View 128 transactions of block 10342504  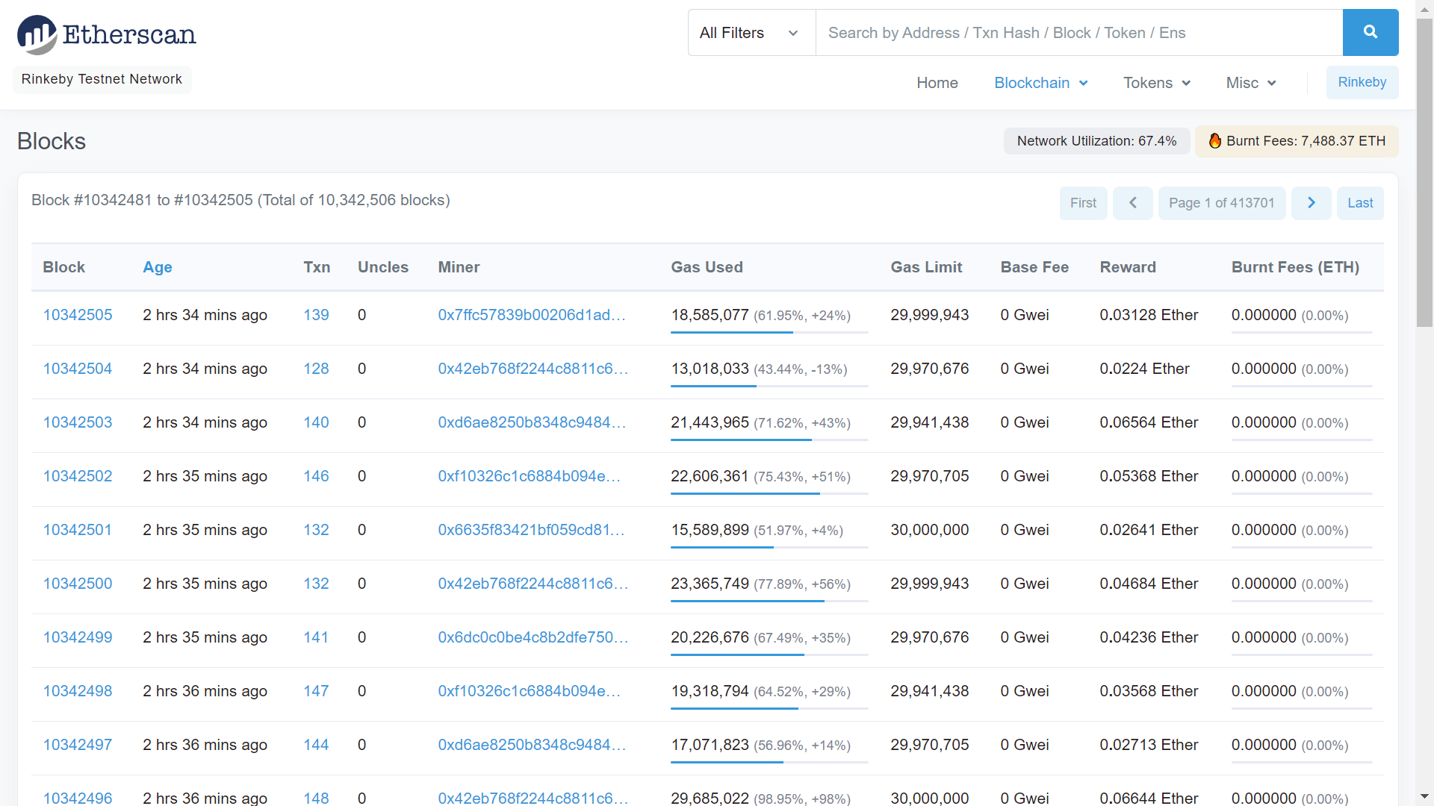point(316,369)
